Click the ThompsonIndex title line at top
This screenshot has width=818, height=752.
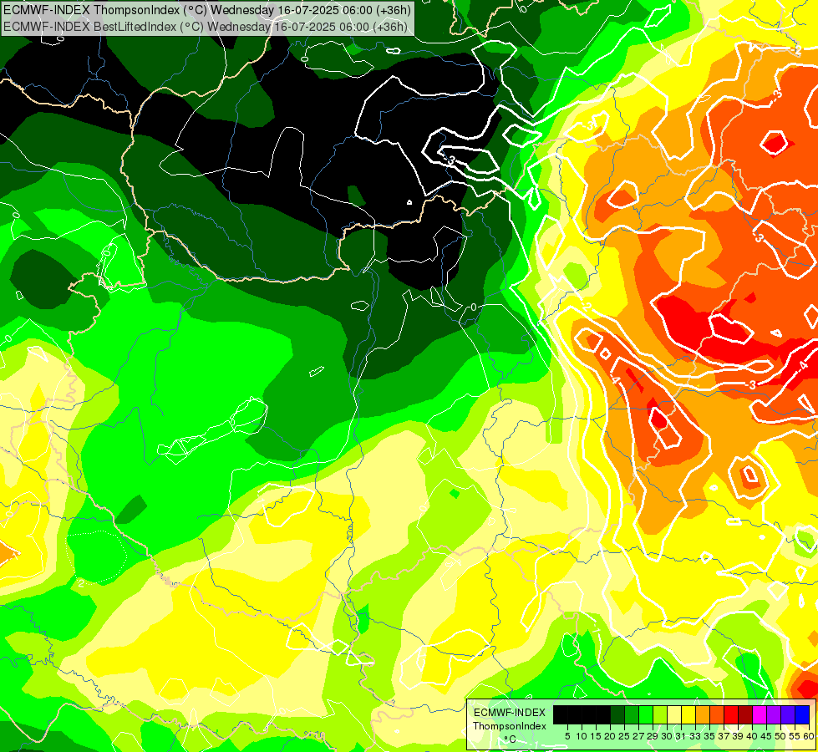click(207, 9)
